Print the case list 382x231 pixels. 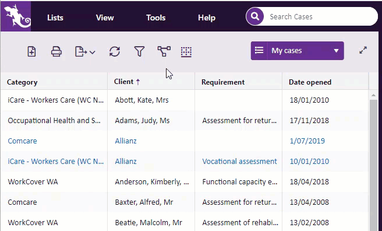pyautogui.click(x=56, y=51)
